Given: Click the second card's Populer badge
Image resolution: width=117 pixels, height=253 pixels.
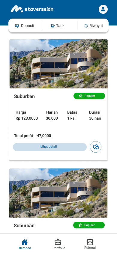Looking at the screenshot, I should 89,225.
